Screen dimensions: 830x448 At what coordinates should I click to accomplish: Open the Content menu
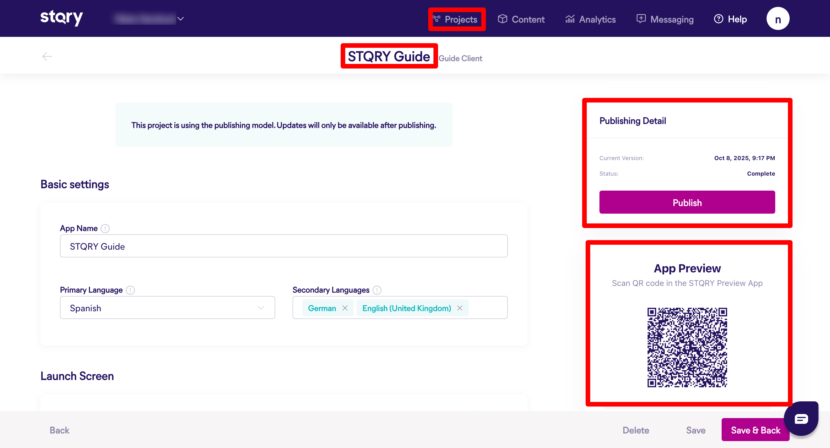coord(521,19)
